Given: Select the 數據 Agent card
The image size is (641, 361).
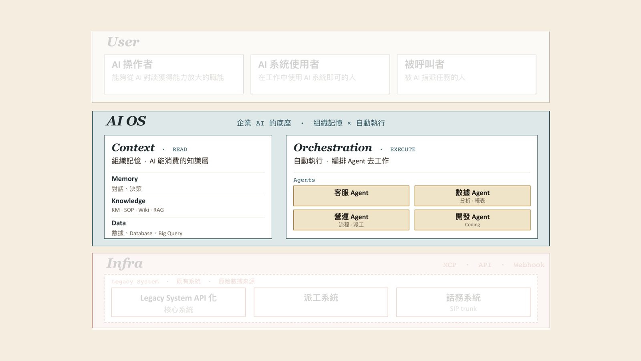Looking at the screenshot, I should coord(472,196).
